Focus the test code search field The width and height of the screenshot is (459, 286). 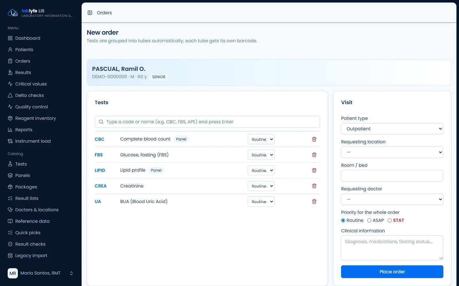(207, 122)
